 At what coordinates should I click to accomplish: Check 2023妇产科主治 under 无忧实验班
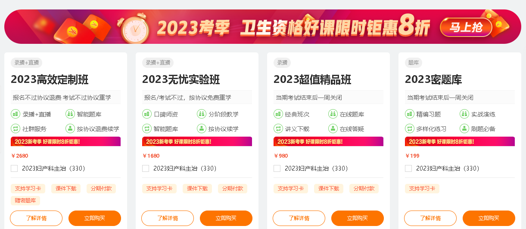coord(146,168)
